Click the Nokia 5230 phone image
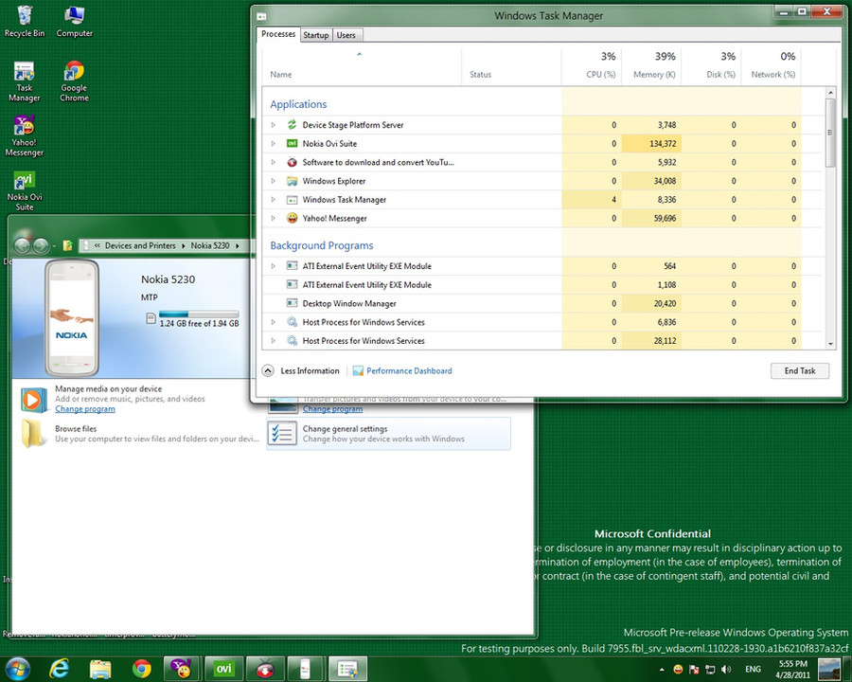Viewport: 852px width, 682px height. coord(72,317)
